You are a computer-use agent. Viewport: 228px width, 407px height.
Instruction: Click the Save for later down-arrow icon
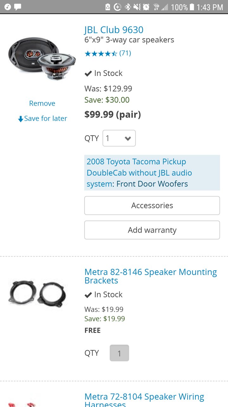[21, 119]
